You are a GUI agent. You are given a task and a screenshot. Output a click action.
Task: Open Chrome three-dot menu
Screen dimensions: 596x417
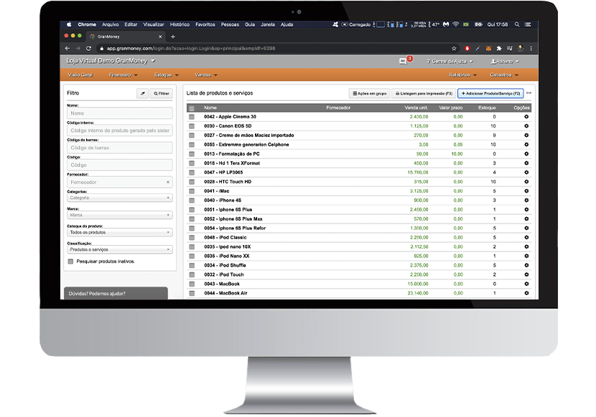(531, 49)
